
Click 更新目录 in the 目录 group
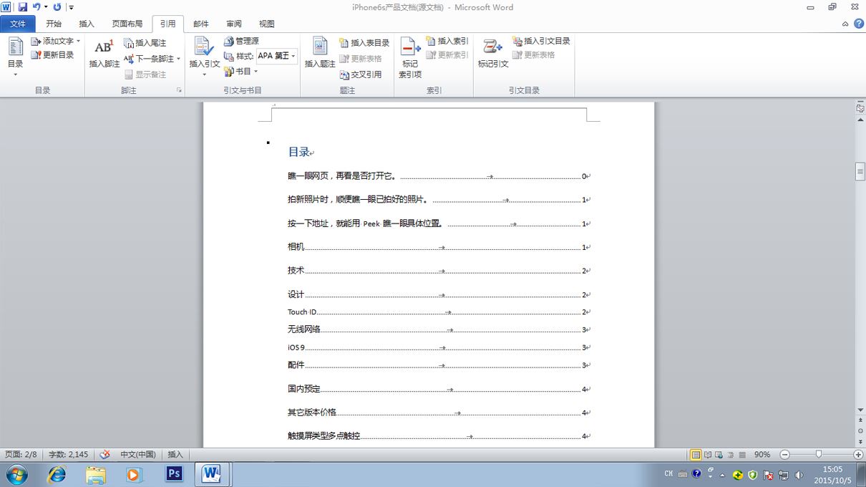tap(52, 55)
